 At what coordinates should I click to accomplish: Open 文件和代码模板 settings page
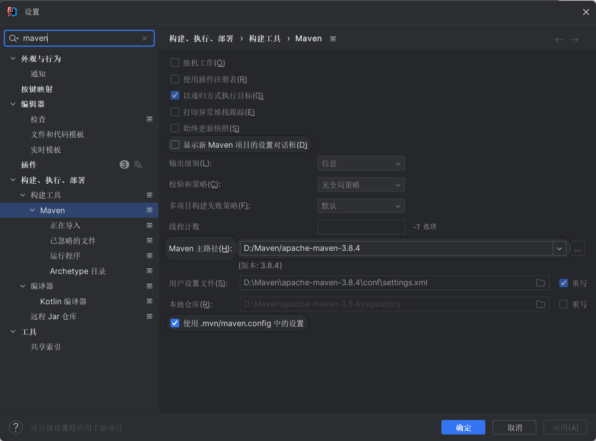tap(57, 134)
